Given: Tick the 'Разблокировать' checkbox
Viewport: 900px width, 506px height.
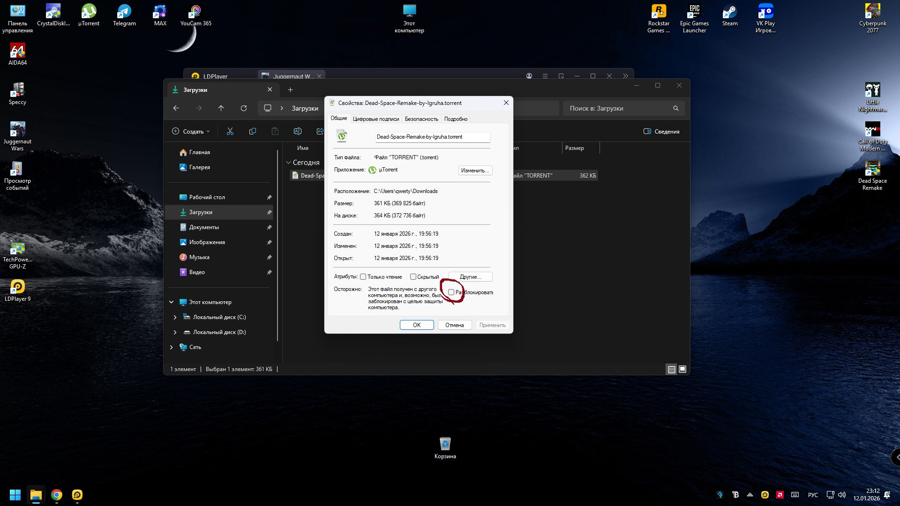Looking at the screenshot, I should click(451, 292).
